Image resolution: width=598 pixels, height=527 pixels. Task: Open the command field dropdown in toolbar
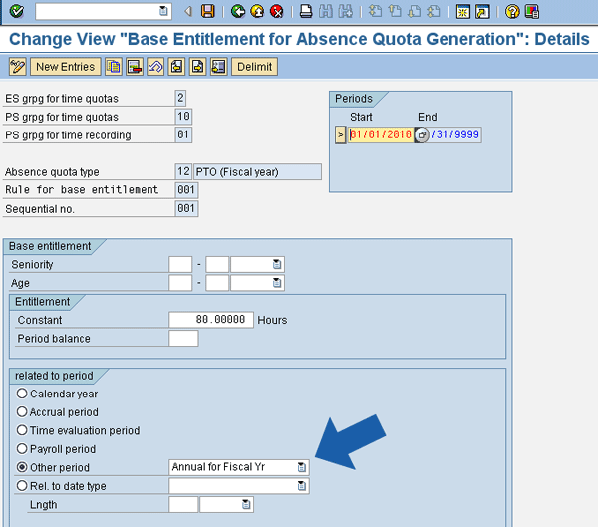click(x=164, y=11)
